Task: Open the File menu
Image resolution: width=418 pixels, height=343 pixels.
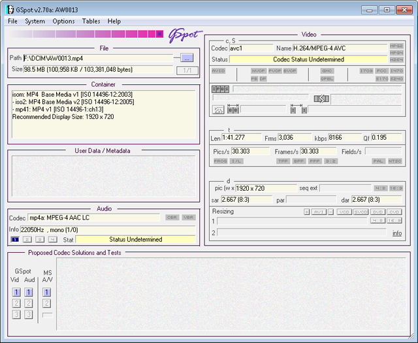Action: click(12, 22)
